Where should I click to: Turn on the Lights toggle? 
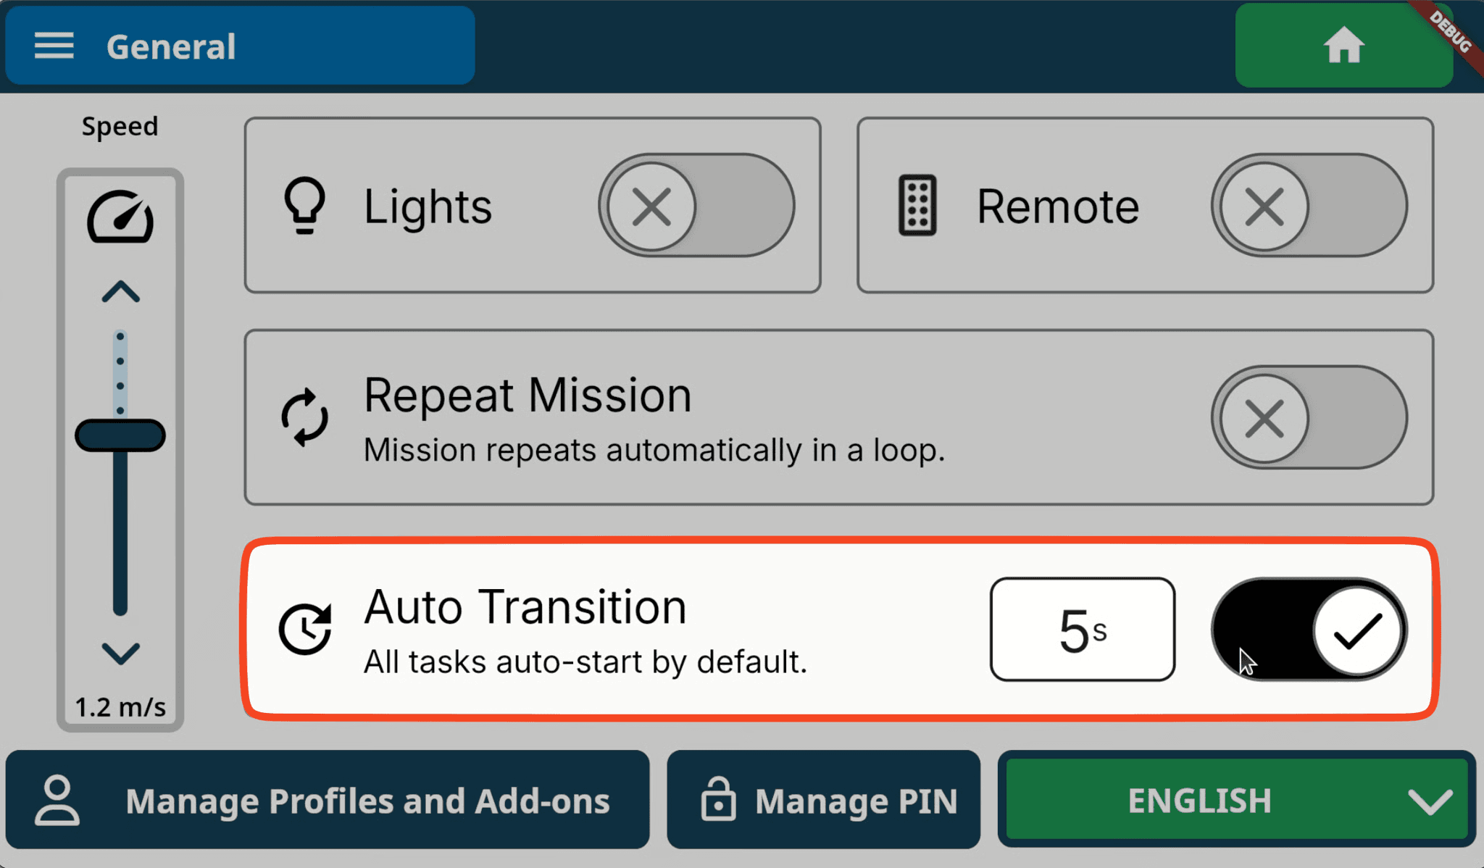tap(696, 205)
